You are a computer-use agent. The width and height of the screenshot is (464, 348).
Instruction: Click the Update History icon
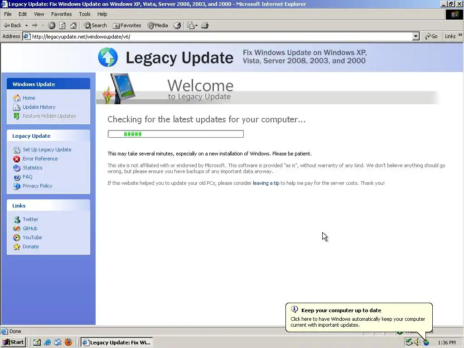click(17, 107)
